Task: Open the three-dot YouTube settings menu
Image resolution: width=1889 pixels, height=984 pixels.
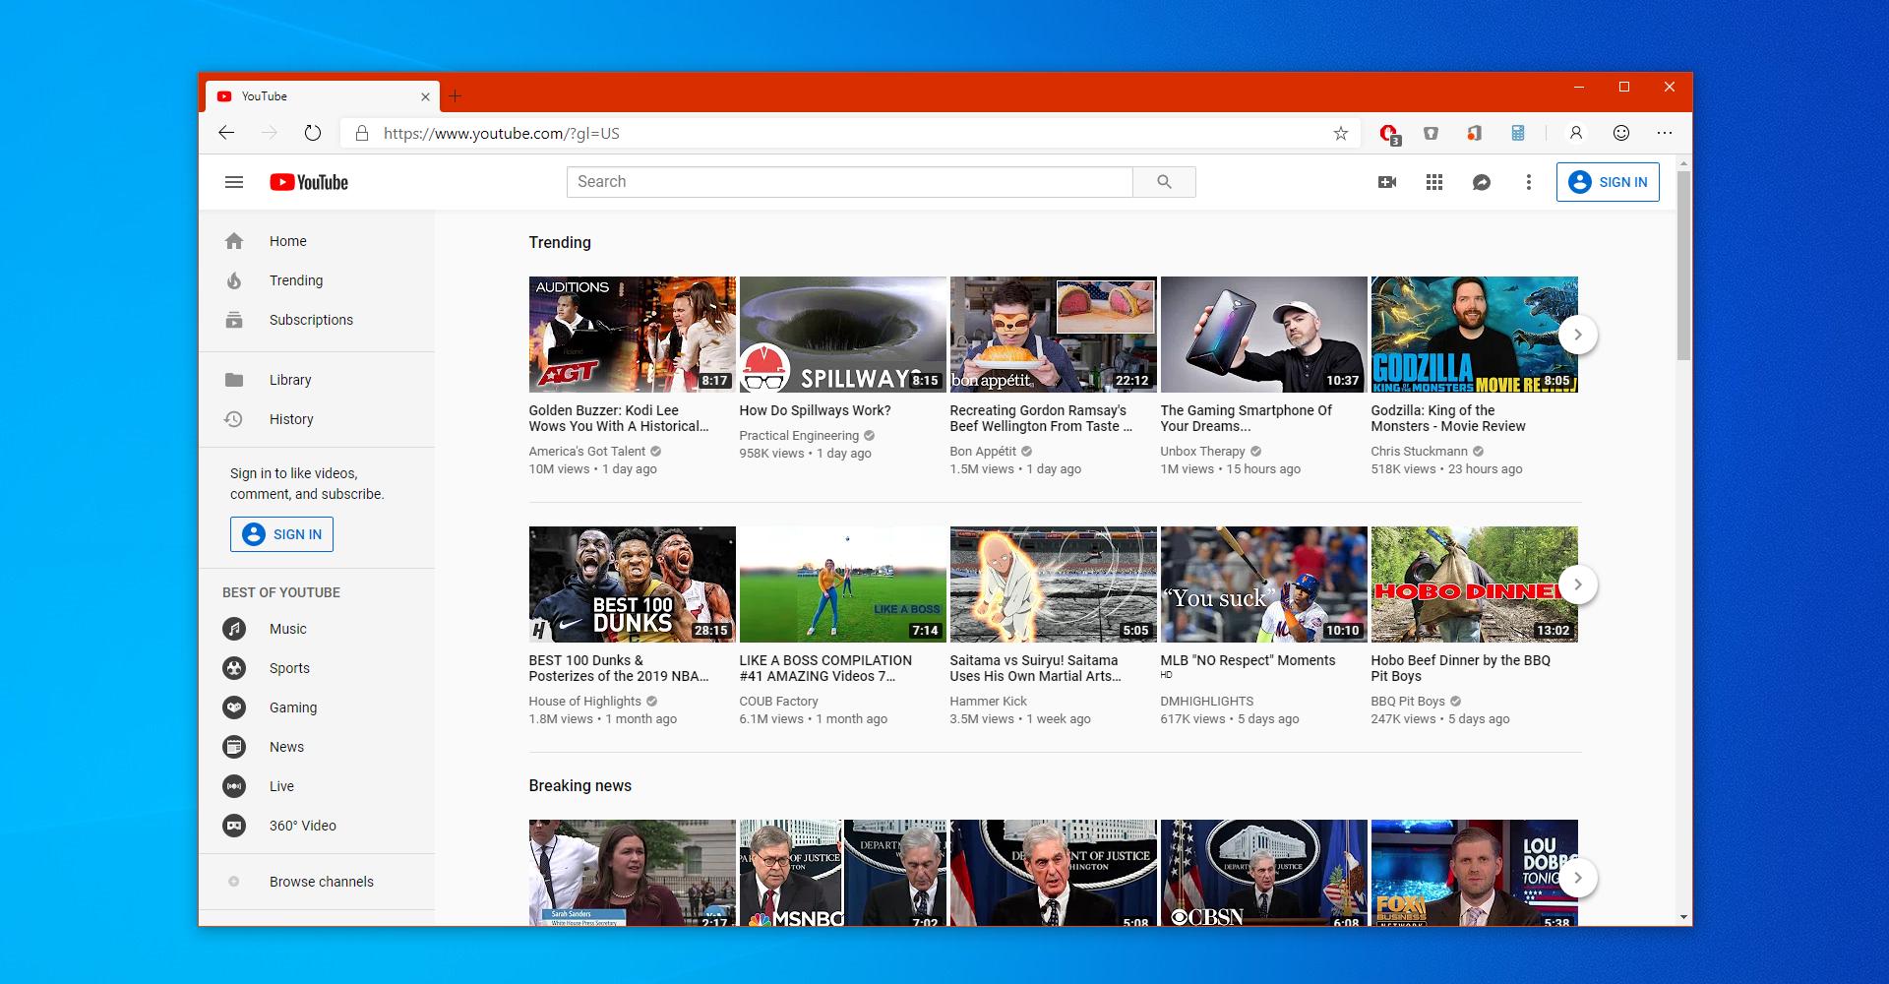Action: pos(1528,182)
